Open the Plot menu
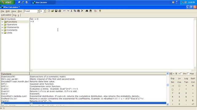This screenshot has height=110, width=197. tap(20, 11)
